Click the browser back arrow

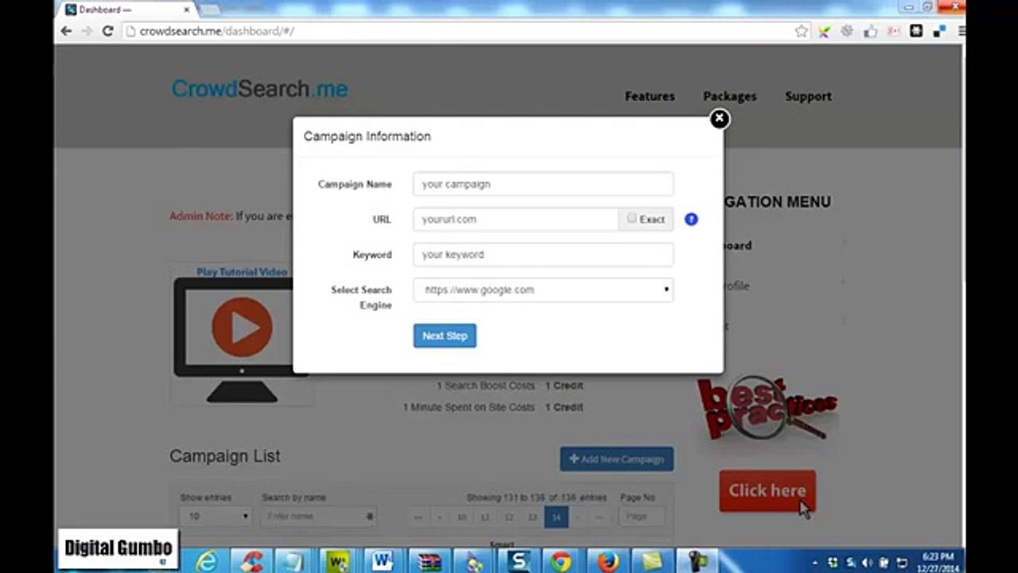pos(67,31)
